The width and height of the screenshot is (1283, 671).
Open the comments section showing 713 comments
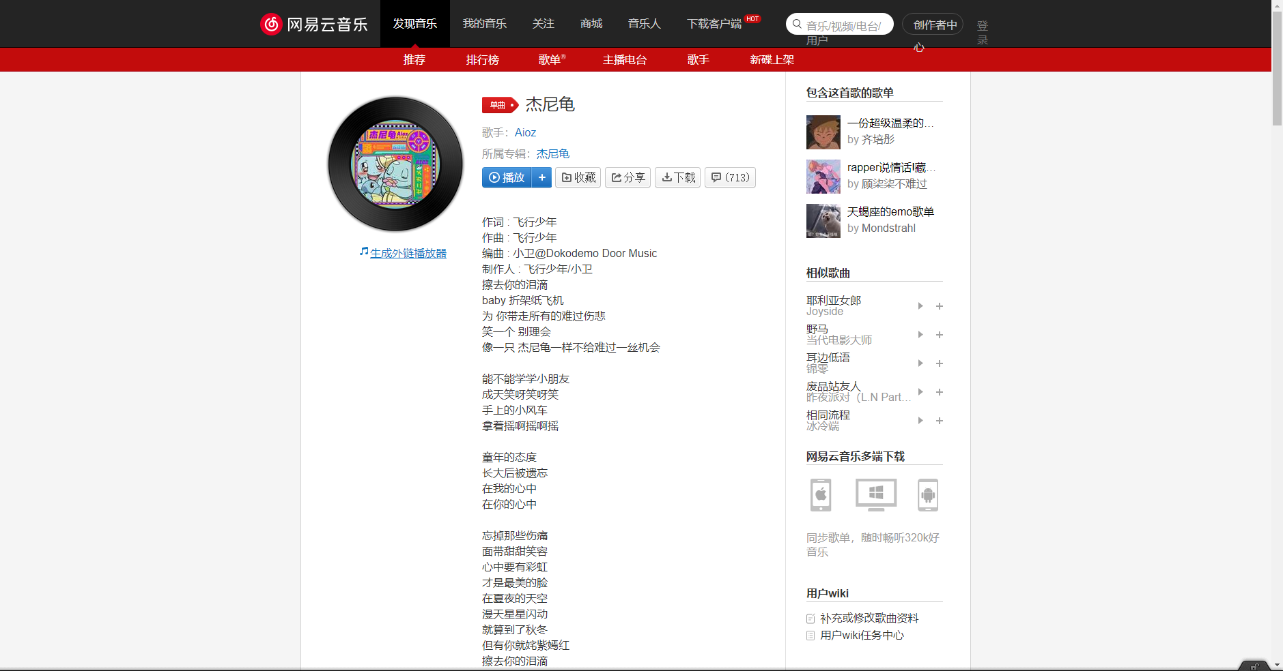(x=730, y=177)
